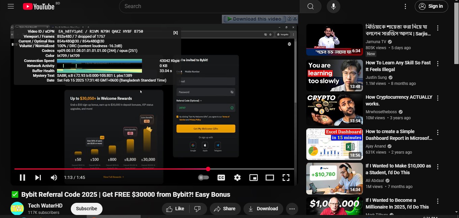The height and width of the screenshot is (218, 459).
Task: Open options for the Jamuna TV video
Action: point(438,28)
